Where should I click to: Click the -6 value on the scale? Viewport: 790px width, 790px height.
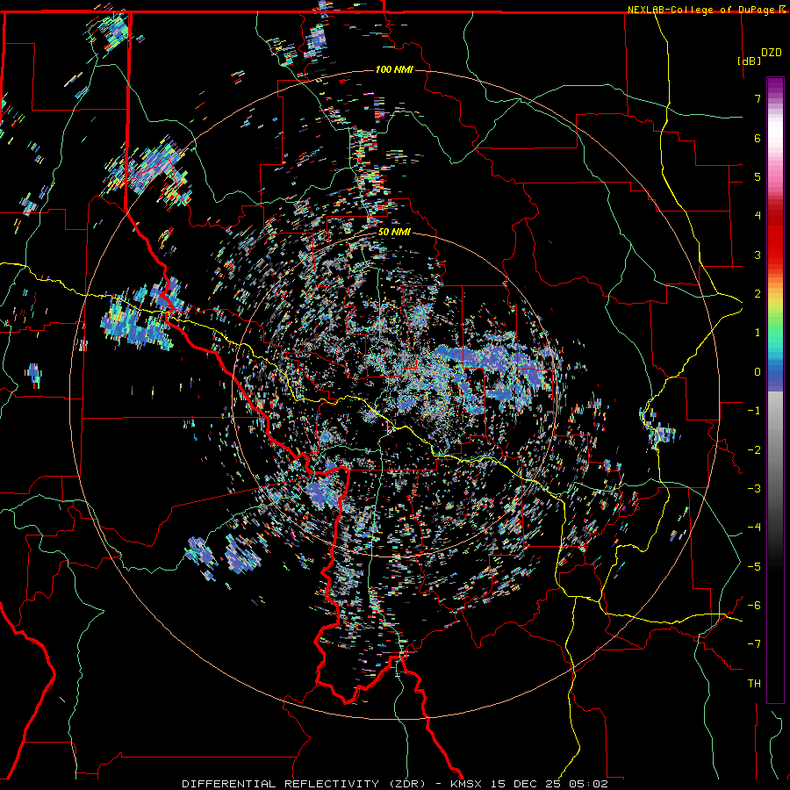pyautogui.click(x=754, y=606)
